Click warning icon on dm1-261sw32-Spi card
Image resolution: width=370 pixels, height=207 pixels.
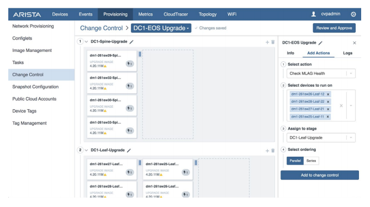point(105,89)
